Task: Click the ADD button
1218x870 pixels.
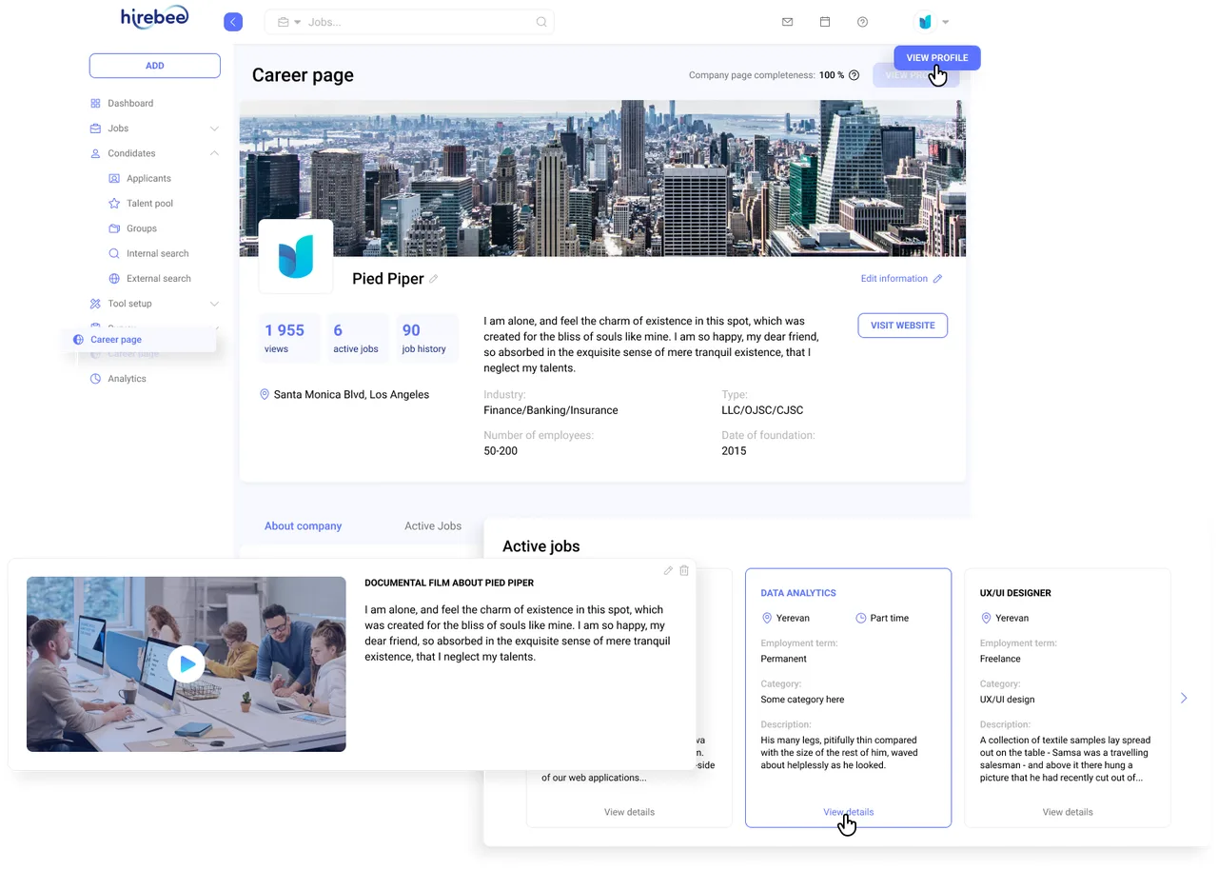Action: 155,66
